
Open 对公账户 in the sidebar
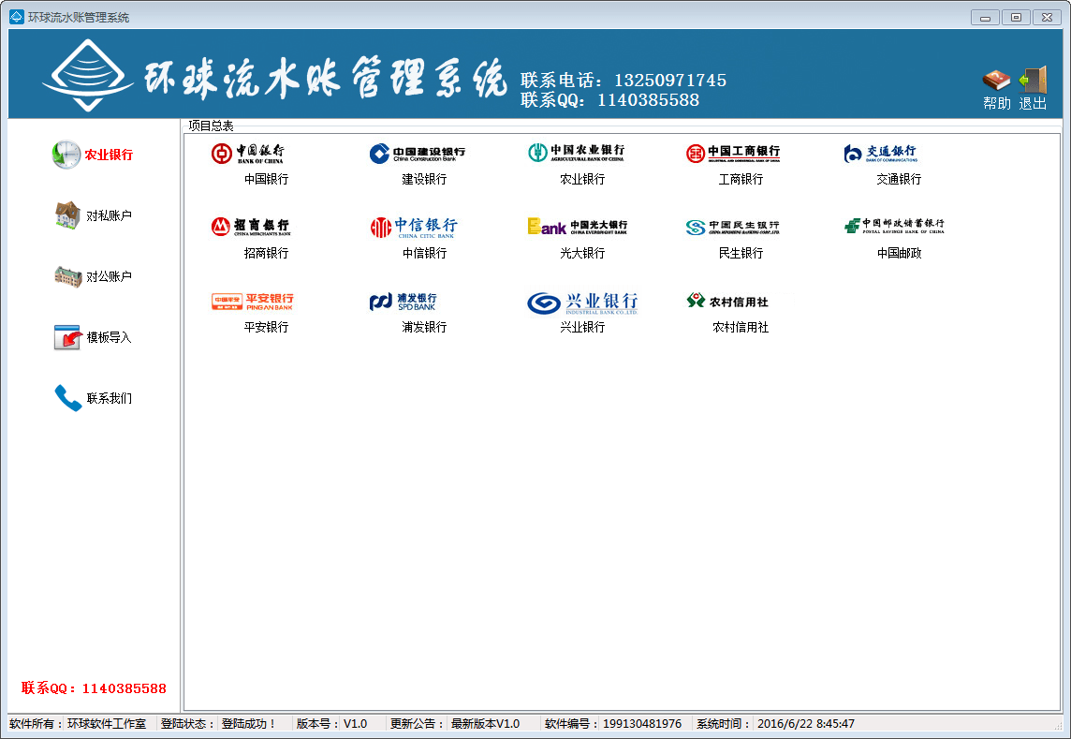pos(94,276)
